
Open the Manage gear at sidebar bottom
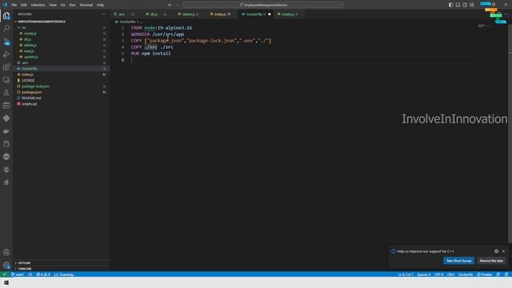(x=6, y=265)
